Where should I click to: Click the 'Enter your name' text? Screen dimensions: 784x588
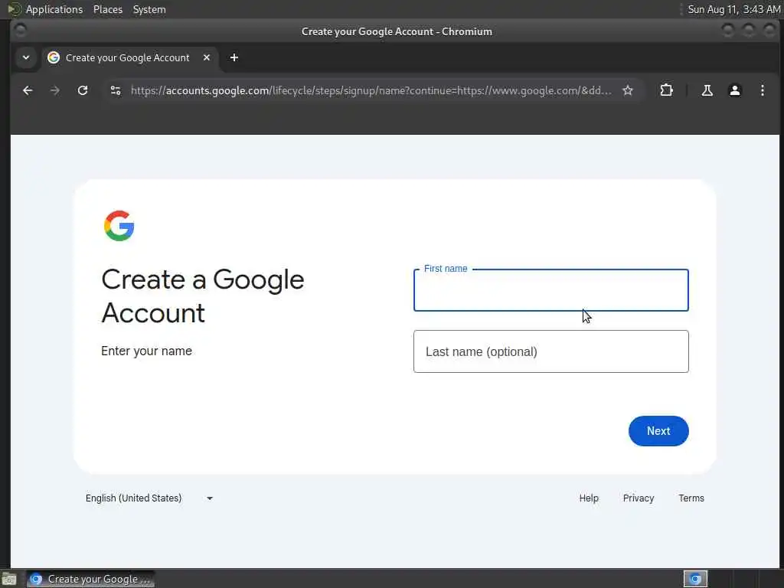[146, 351]
